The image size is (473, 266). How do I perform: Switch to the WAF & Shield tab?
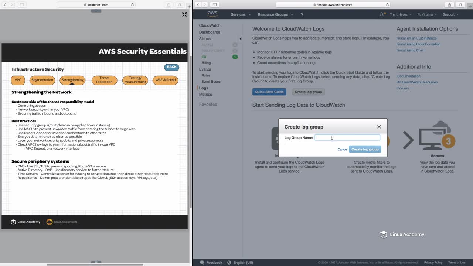[165, 80]
